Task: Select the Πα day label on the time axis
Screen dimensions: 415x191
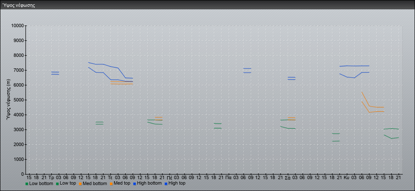Action: [x=228, y=177]
